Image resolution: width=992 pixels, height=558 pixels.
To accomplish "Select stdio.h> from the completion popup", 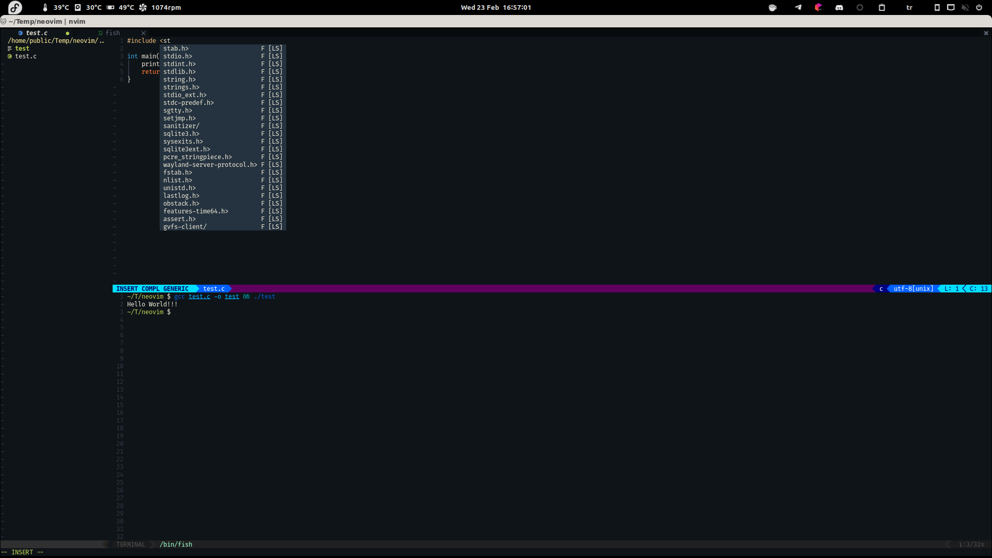I will [x=178, y=56].
